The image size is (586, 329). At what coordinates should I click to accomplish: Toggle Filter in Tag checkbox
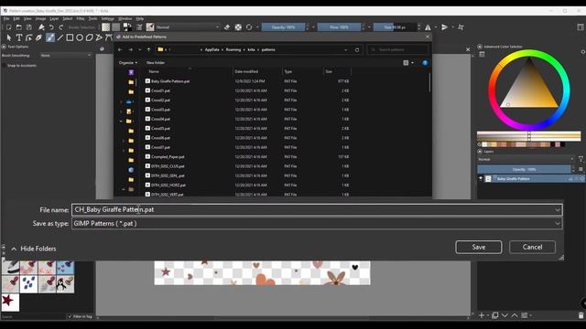coord(70,316)
